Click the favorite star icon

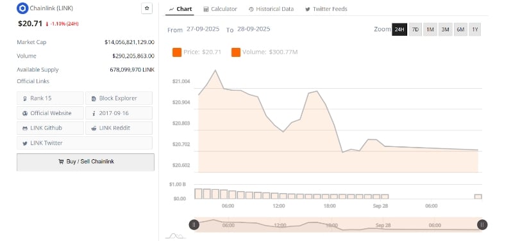[147, 8]
